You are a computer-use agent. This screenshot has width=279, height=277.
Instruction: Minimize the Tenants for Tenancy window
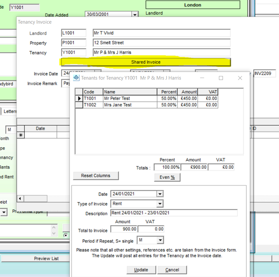[x=202, y=78]
